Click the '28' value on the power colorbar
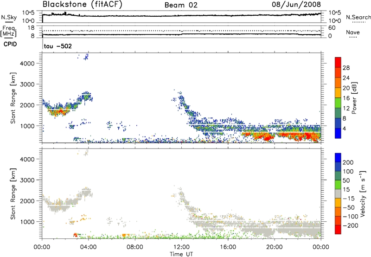Screen dimensions: 371x257 point(346,68)
